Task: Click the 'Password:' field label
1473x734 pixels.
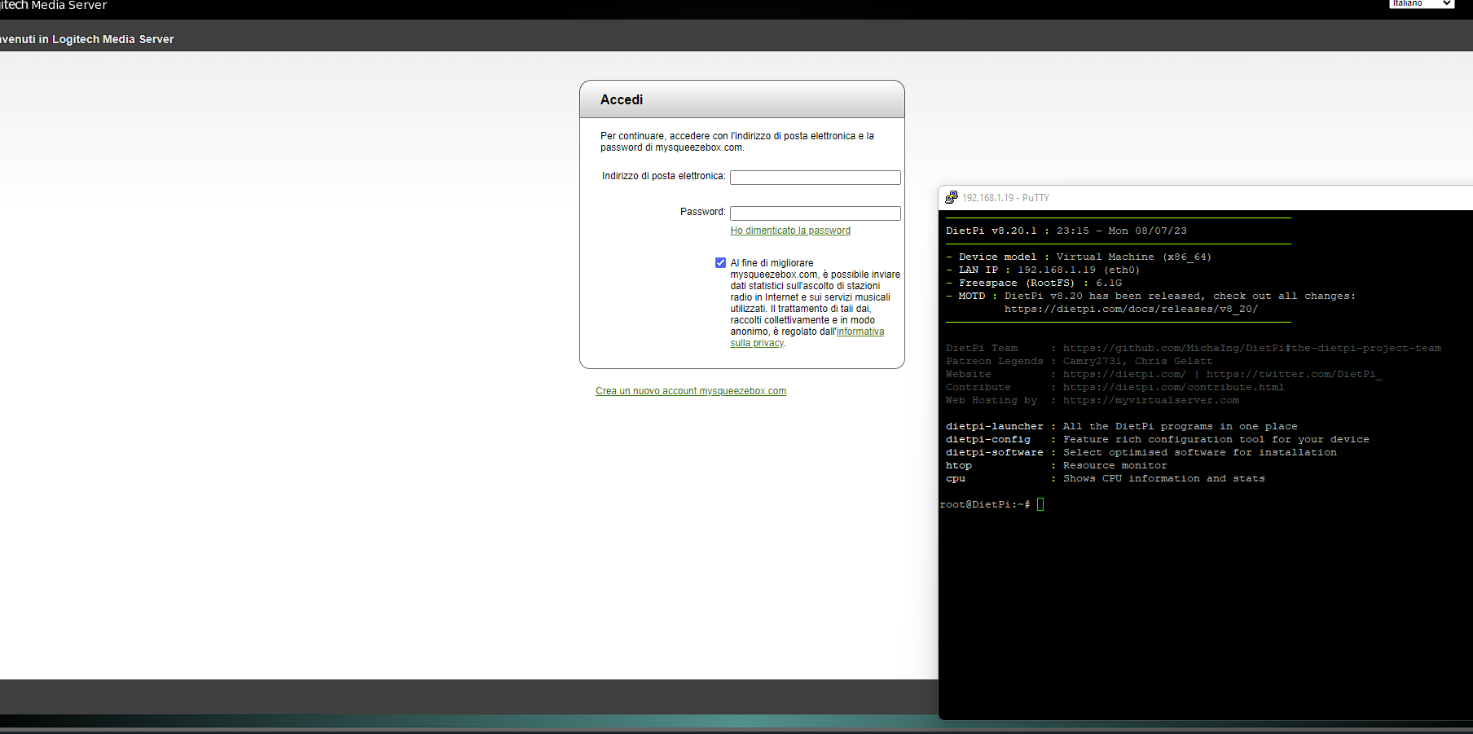Action: [702, 212]
